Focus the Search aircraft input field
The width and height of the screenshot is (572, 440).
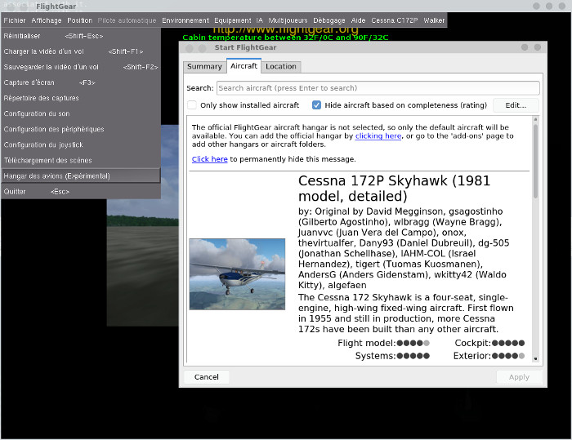[378, 88]
